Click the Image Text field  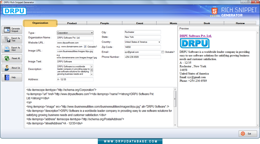coord(75,61)
